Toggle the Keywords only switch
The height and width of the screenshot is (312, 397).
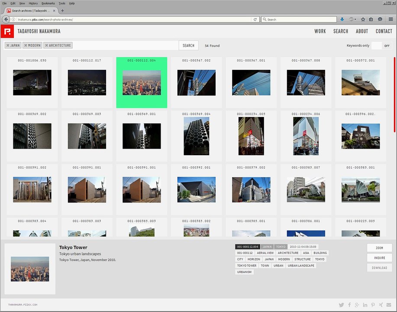(x=381, y=45)
